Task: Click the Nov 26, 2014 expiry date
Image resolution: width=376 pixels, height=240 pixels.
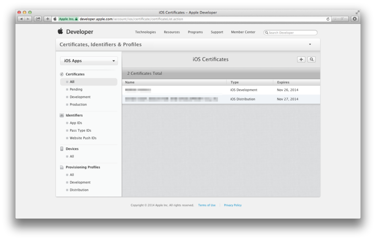Action: click(288, 90)
